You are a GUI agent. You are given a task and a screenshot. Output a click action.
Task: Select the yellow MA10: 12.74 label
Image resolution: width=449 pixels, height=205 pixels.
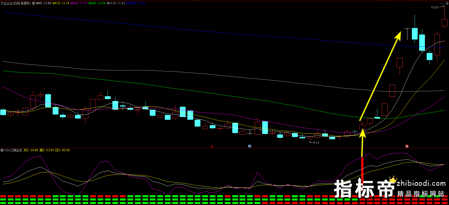pos(61,3)
